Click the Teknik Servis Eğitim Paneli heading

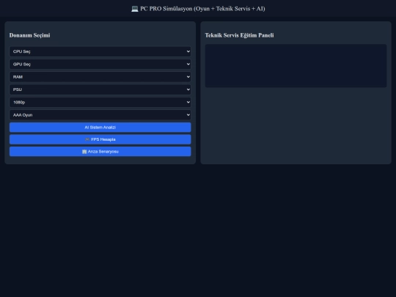239,35
